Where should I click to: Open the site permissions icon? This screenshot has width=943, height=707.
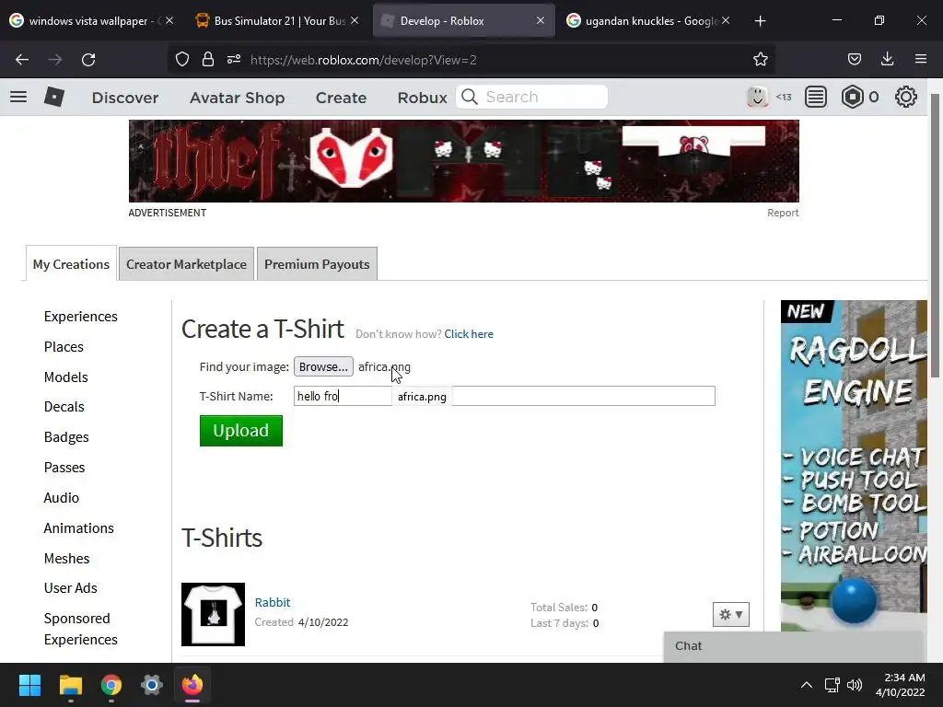234,60
